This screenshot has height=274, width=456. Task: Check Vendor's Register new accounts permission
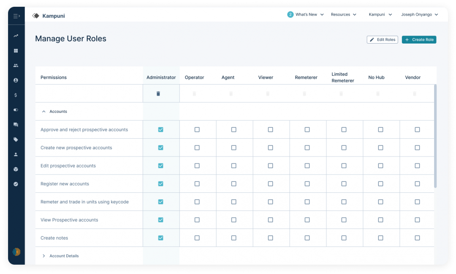417,184
